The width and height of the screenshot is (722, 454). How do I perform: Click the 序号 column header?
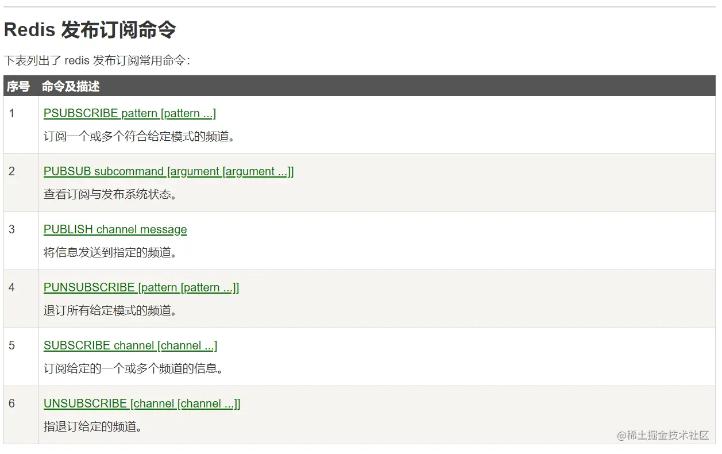pyautogui.click(x=18, y=86)
